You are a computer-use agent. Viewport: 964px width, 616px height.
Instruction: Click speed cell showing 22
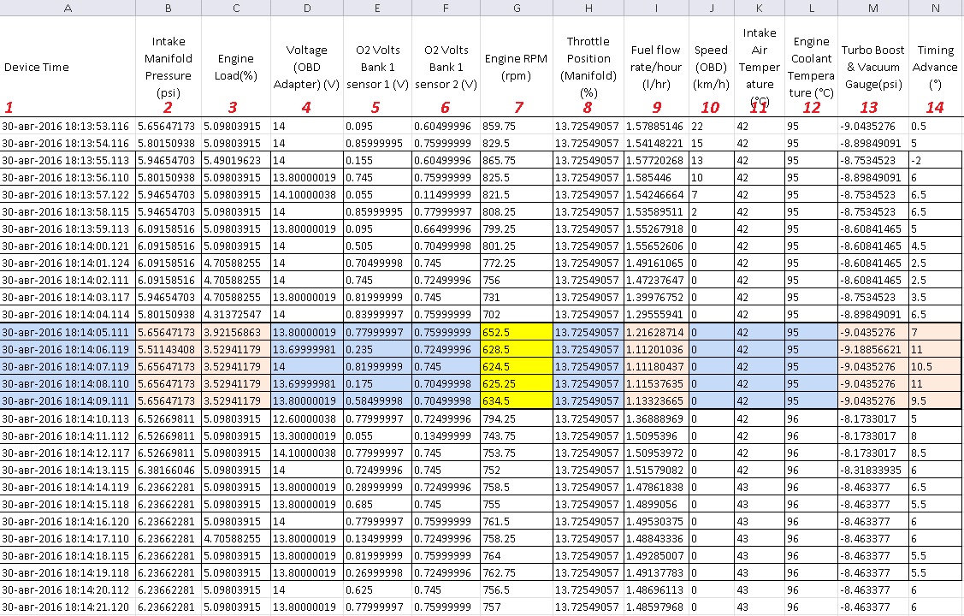tap(712, 126)
